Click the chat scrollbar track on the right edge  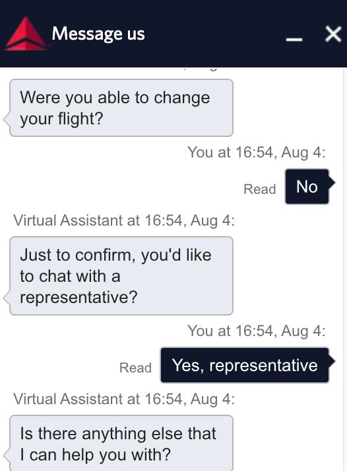coord(345,269)
